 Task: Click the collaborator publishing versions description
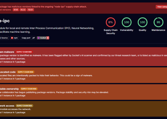coord(54,92)
